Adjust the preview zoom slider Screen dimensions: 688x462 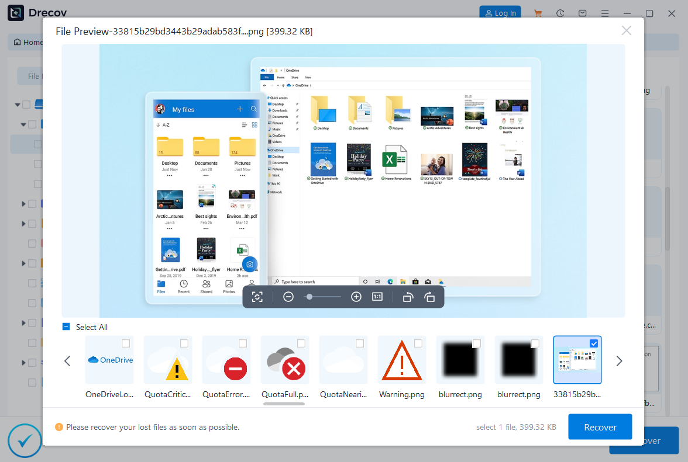pyautogui.click(x=311, y=296)
